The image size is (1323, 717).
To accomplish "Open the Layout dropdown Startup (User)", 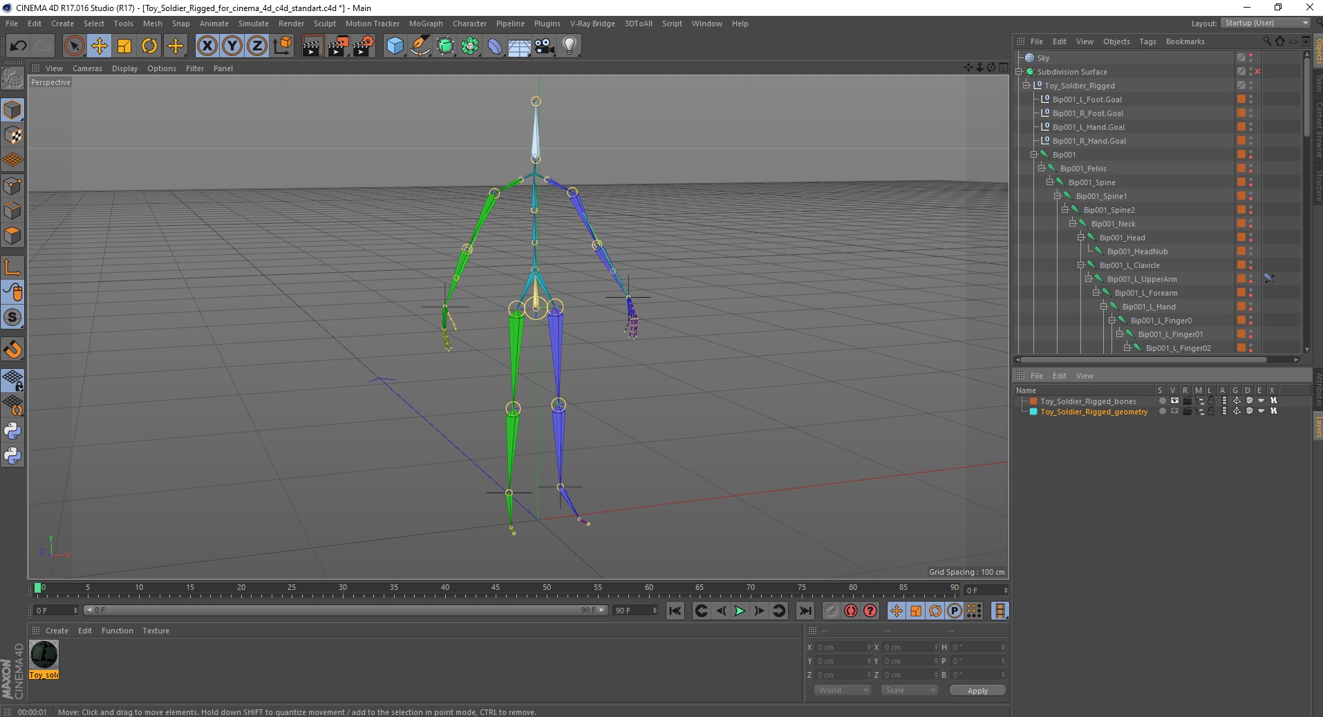I will pos(1266,23).
